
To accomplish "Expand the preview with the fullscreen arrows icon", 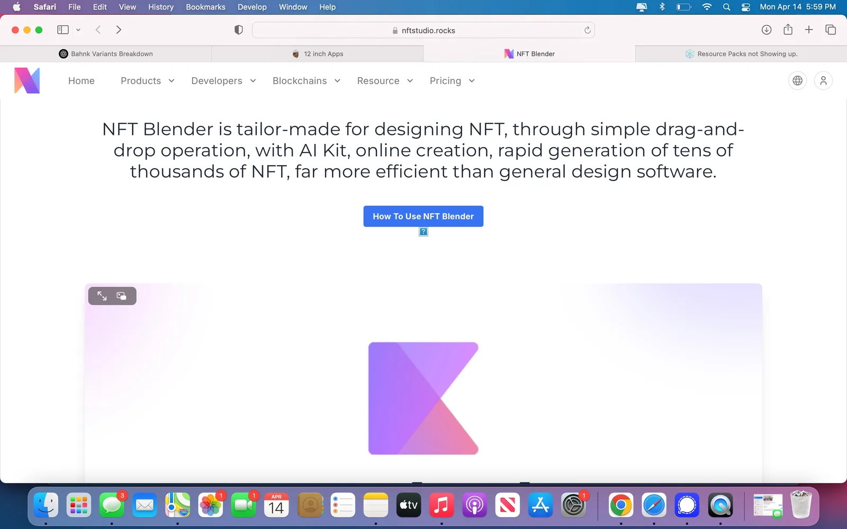I will [102, 296].
